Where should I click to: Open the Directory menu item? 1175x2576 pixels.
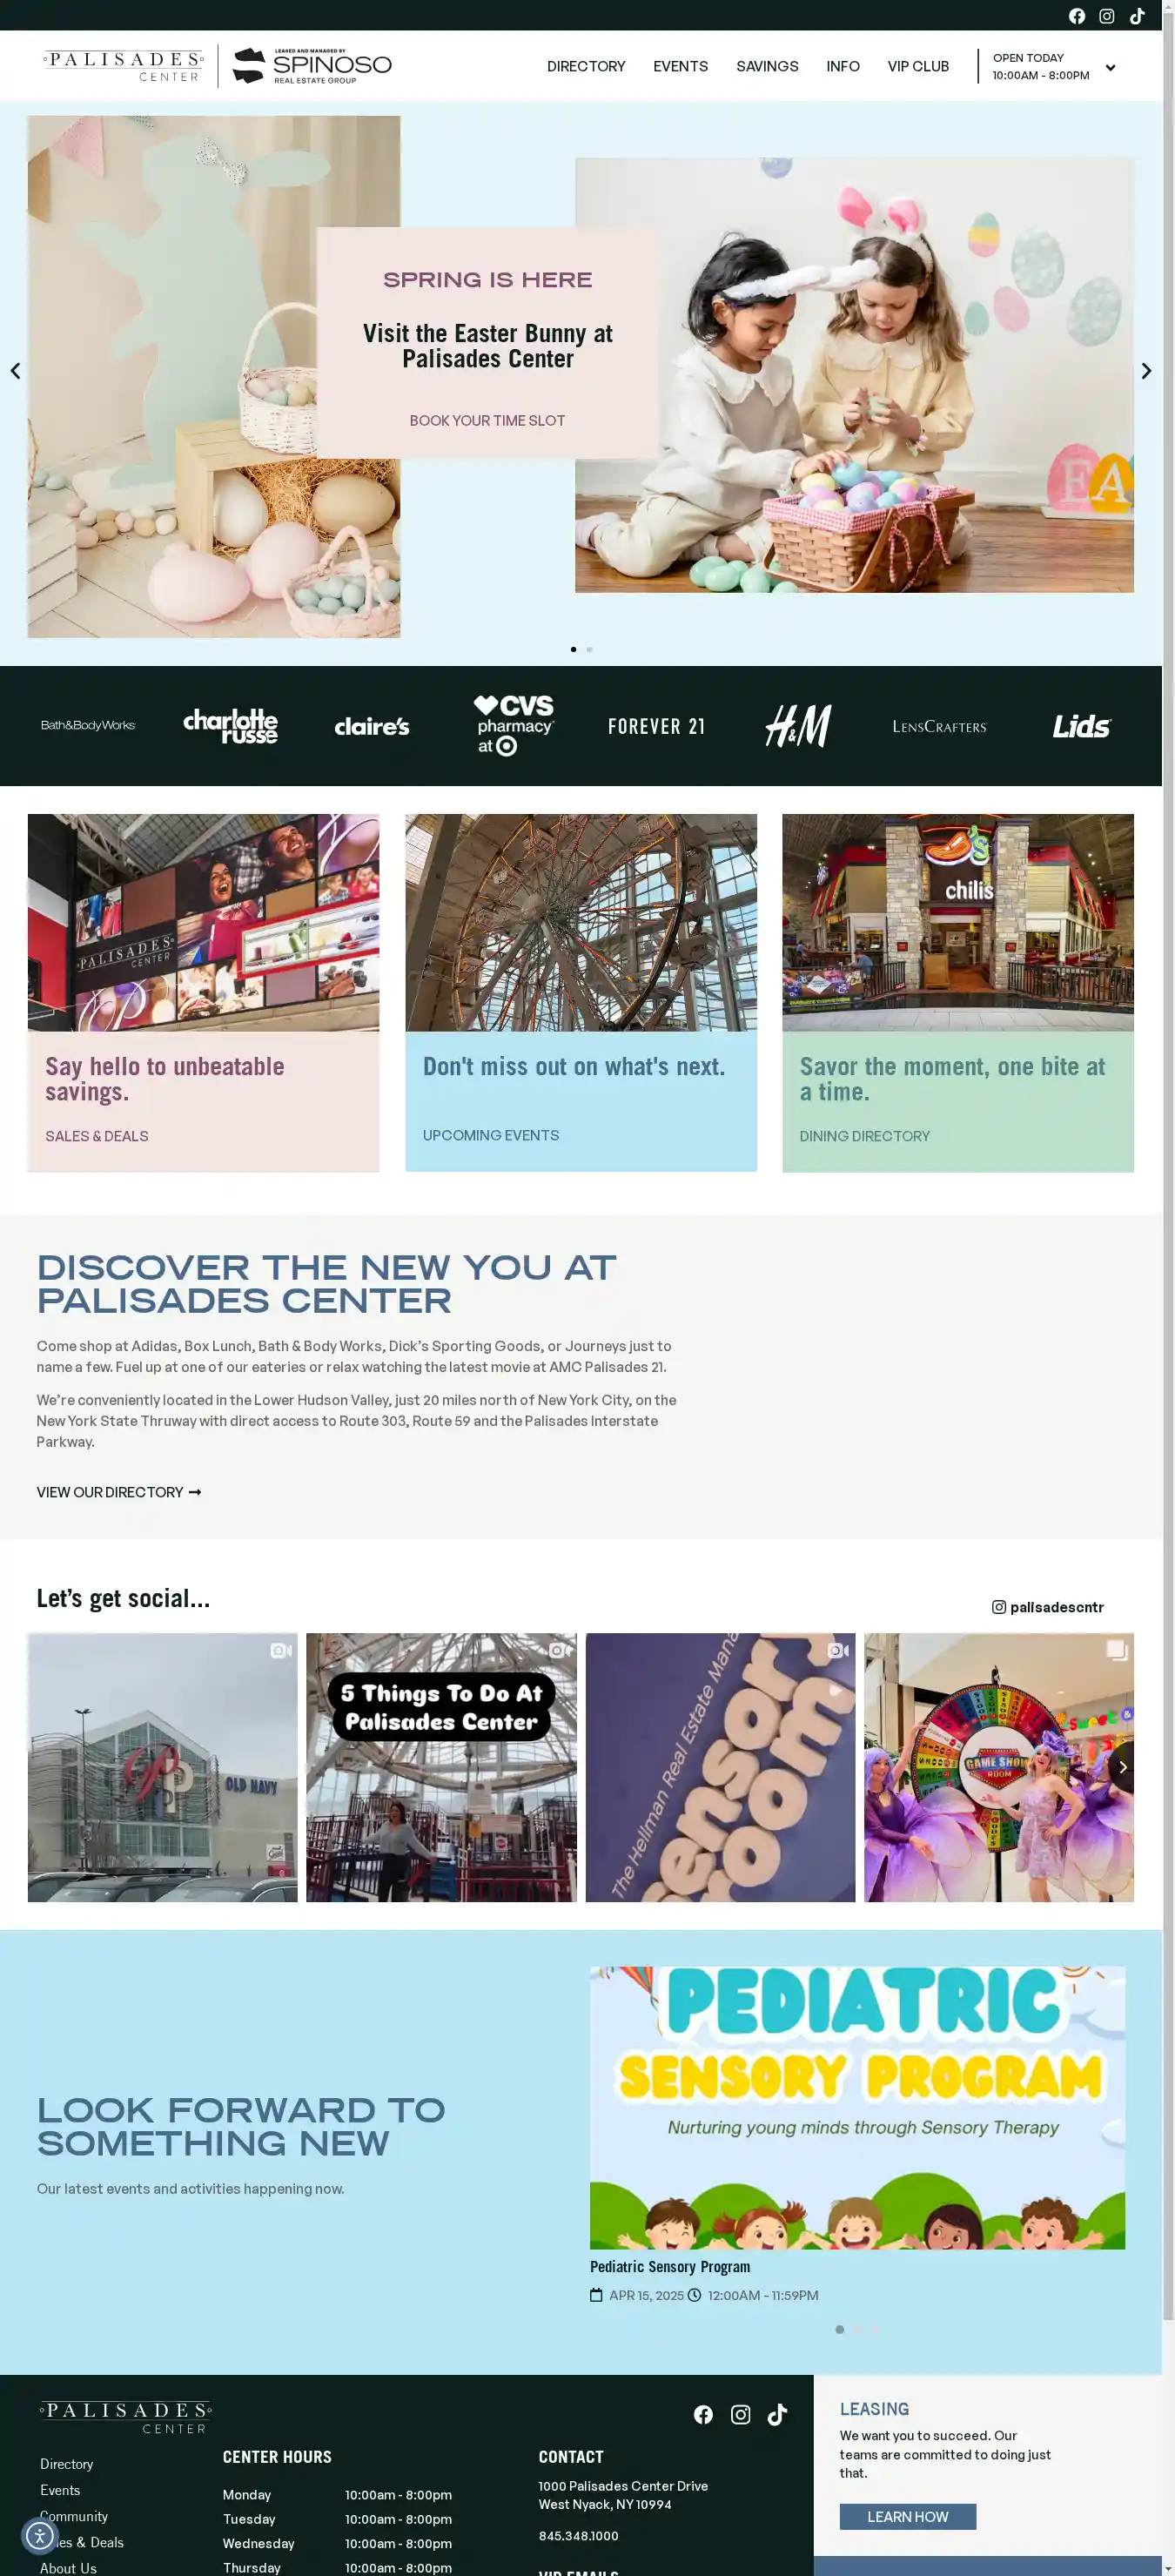tap(586, 66)
